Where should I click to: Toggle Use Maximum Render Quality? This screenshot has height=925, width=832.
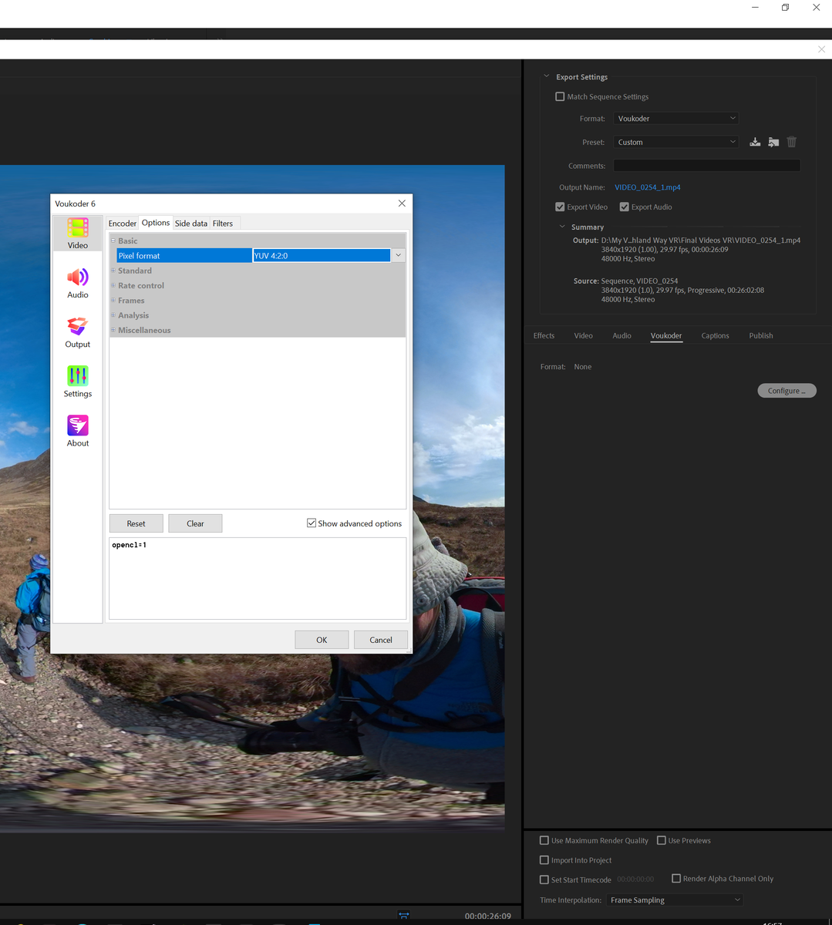(x=544, y=841)
